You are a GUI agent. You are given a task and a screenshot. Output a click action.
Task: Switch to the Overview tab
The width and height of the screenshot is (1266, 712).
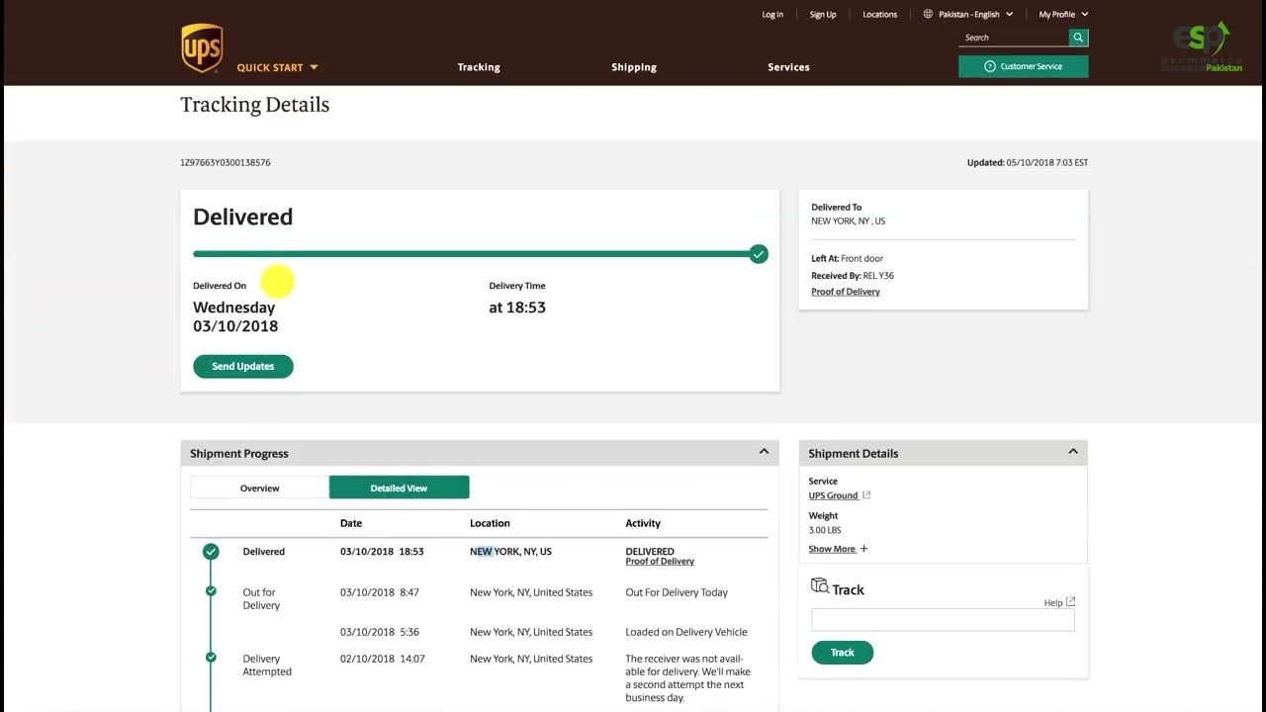pyautogui.click(x=260, y=488)
